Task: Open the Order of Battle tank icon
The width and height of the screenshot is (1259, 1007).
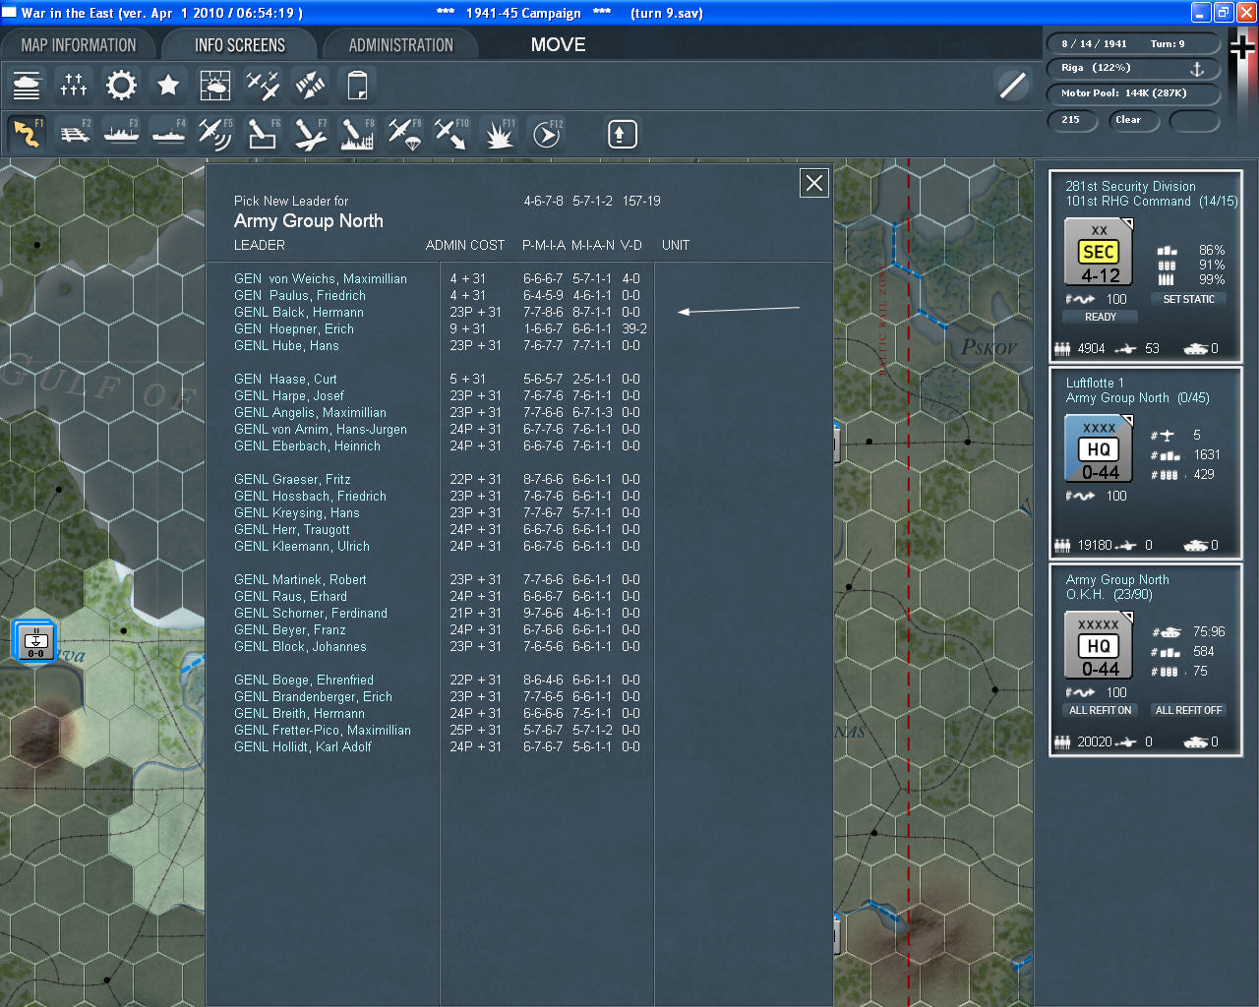Action: click(27, 86)
